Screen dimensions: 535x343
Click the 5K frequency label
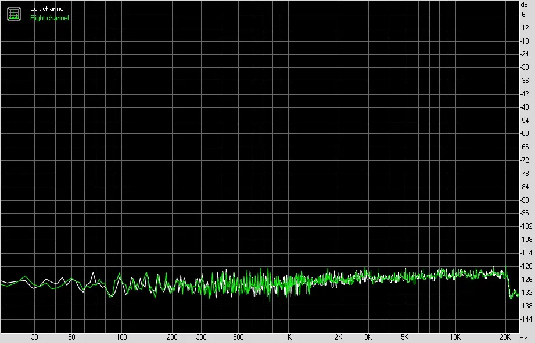(405, 337)
